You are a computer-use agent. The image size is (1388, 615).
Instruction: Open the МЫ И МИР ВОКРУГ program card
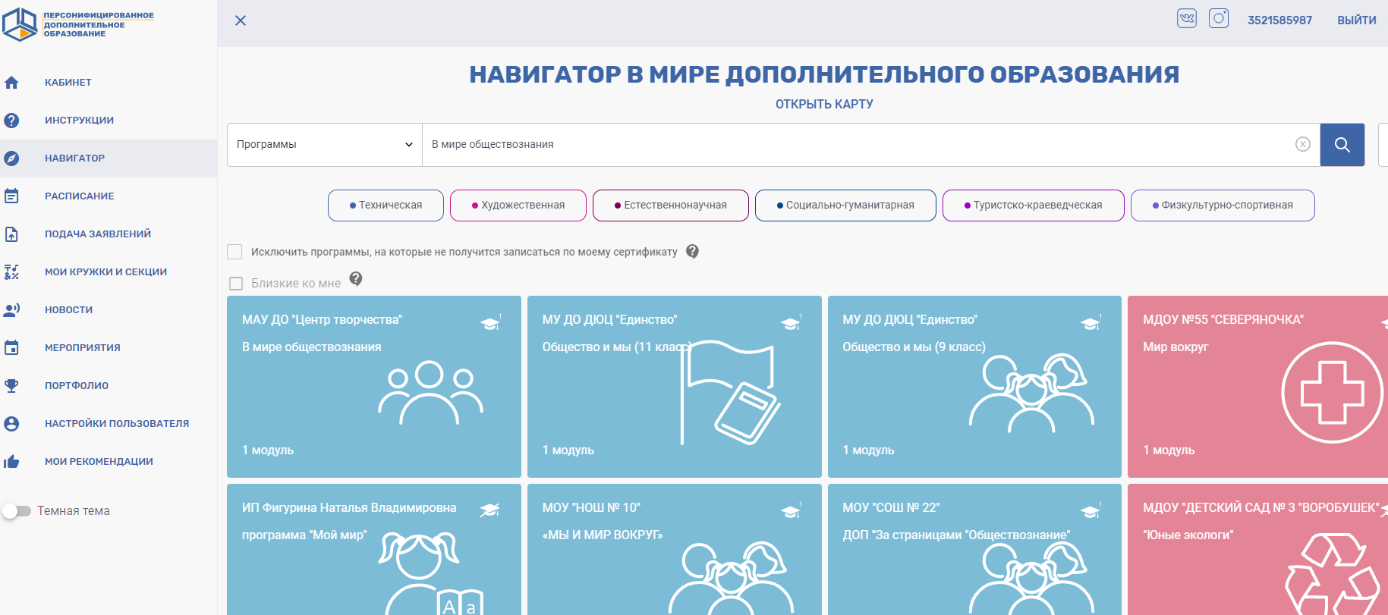pyautogui.click(x=675, y=550)
